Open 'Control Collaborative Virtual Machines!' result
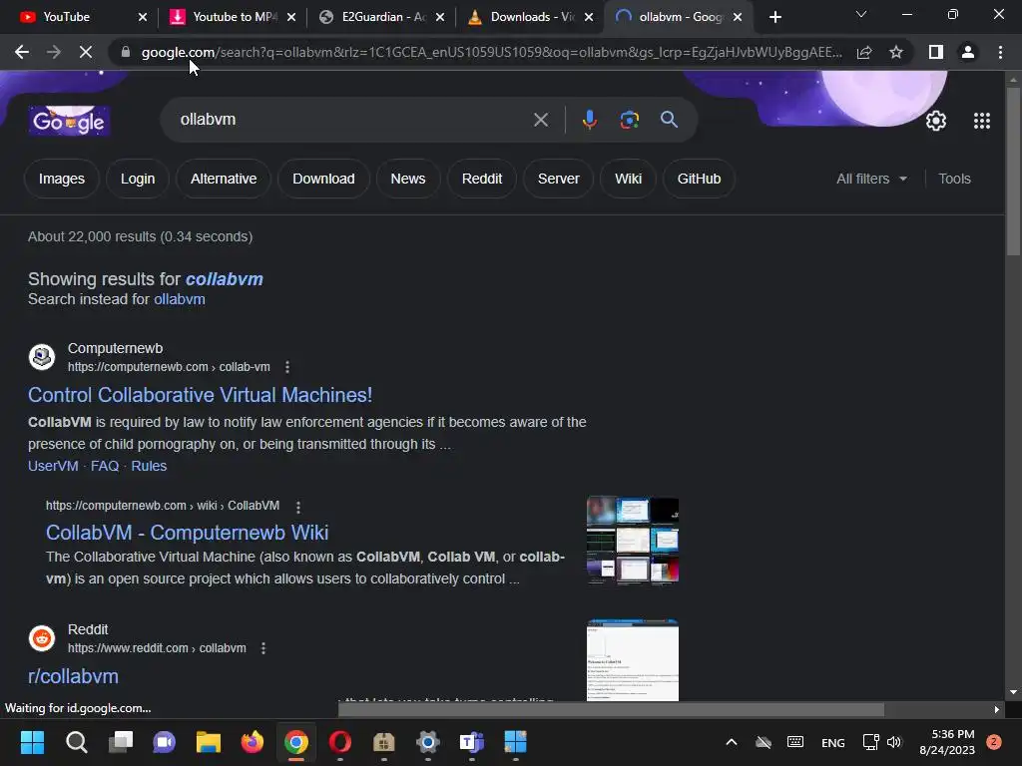 (200, 395)
